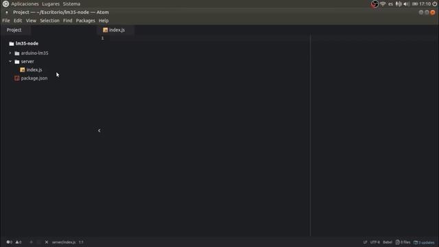Click the server/index.js path in status bar

click(64, 242)
